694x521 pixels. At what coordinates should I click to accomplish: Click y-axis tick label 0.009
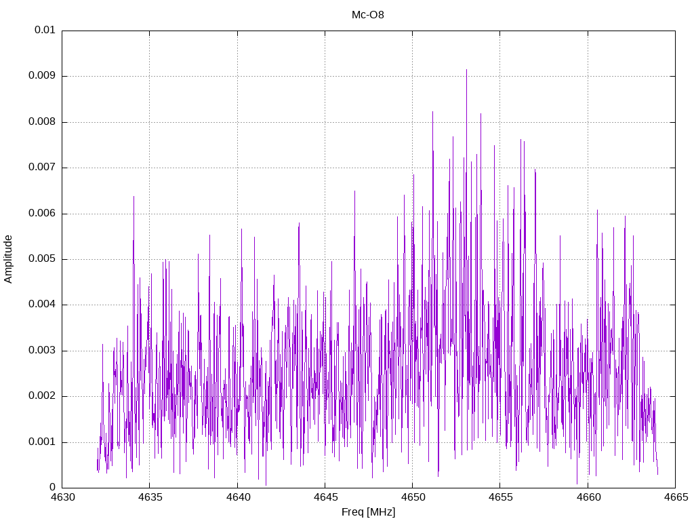(42, 76)
